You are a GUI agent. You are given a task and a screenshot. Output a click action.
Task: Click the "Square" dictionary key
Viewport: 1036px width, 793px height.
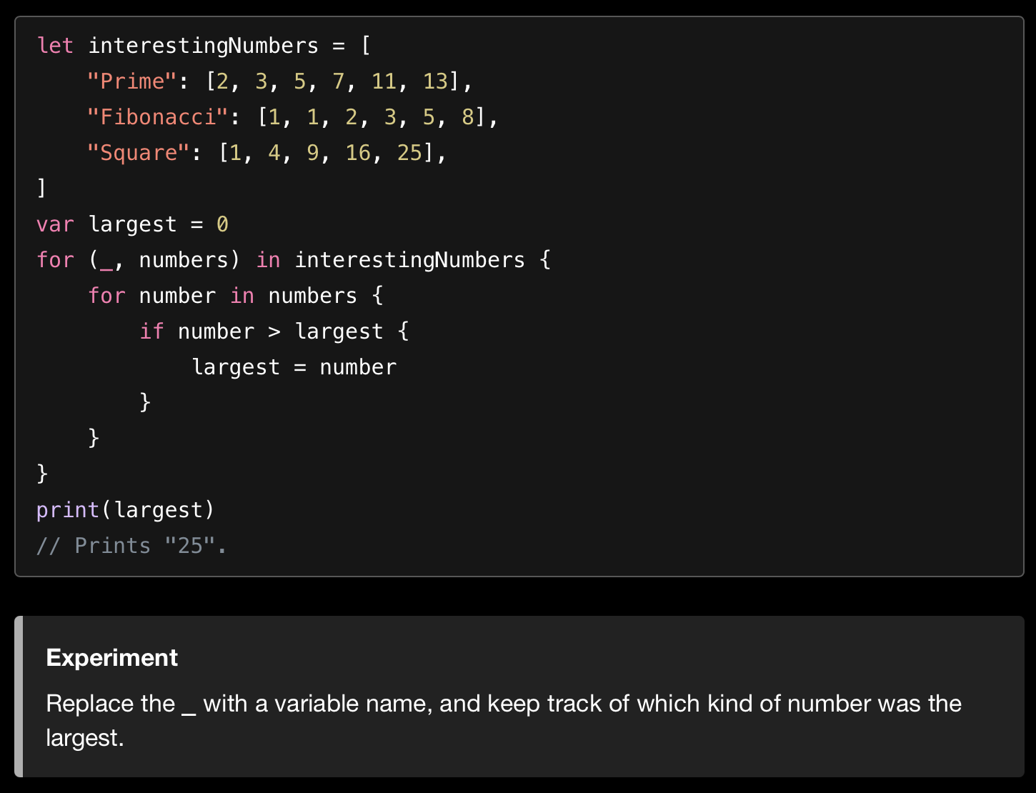[x=139, y=153]
